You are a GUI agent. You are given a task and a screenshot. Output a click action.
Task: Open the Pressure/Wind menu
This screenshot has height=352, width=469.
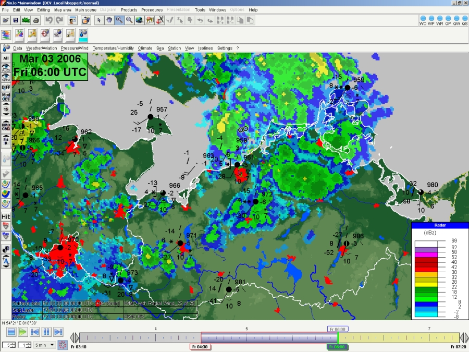coord(75,48)
